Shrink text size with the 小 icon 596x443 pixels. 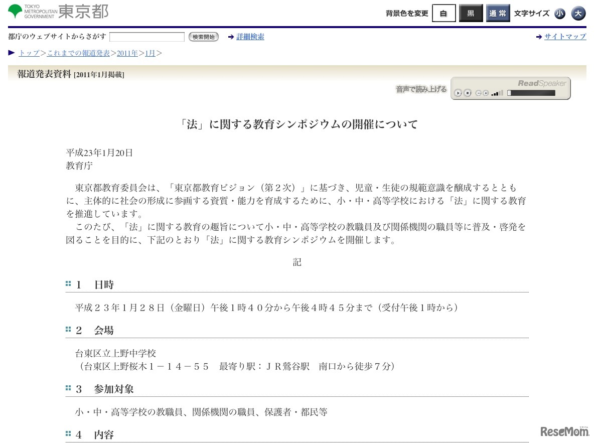click(x=560, y=14)
